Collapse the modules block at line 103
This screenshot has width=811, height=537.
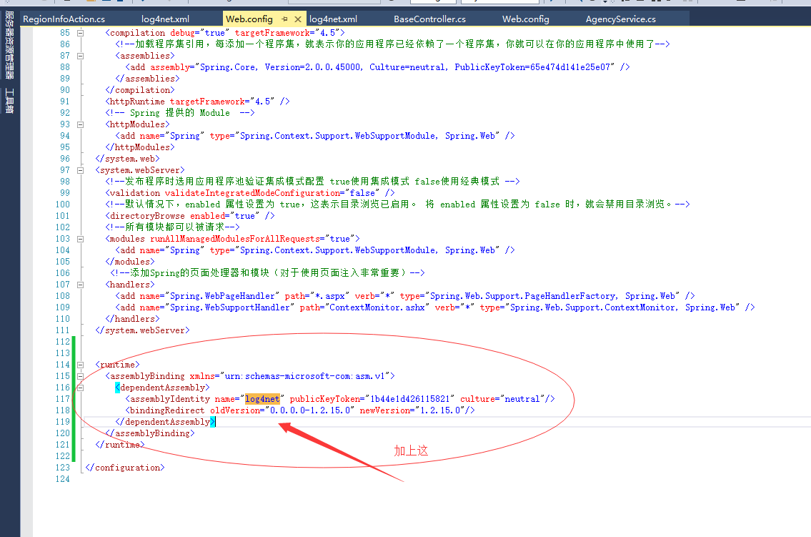pos(80,239)
